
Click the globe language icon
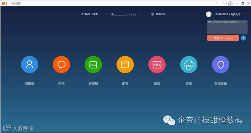(x=152, y=14)
